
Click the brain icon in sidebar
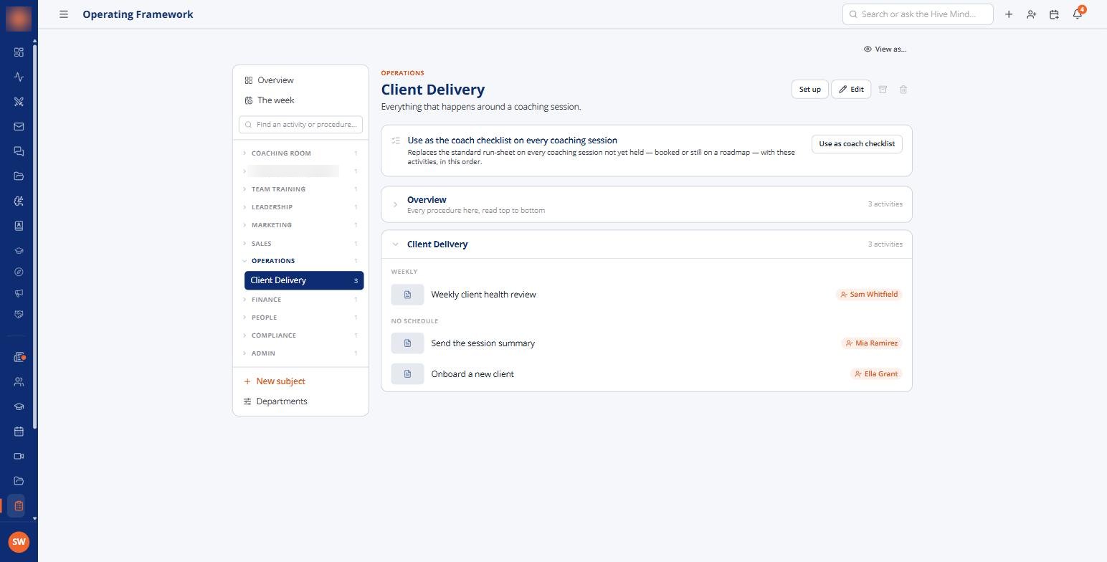(19, 201)
